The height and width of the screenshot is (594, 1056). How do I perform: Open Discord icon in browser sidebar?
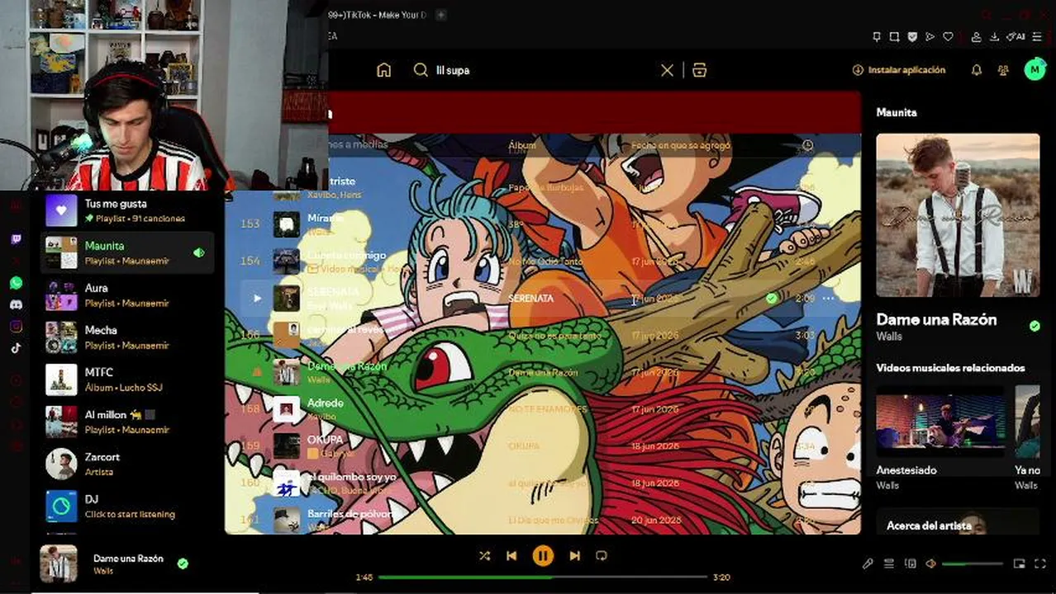16,304
